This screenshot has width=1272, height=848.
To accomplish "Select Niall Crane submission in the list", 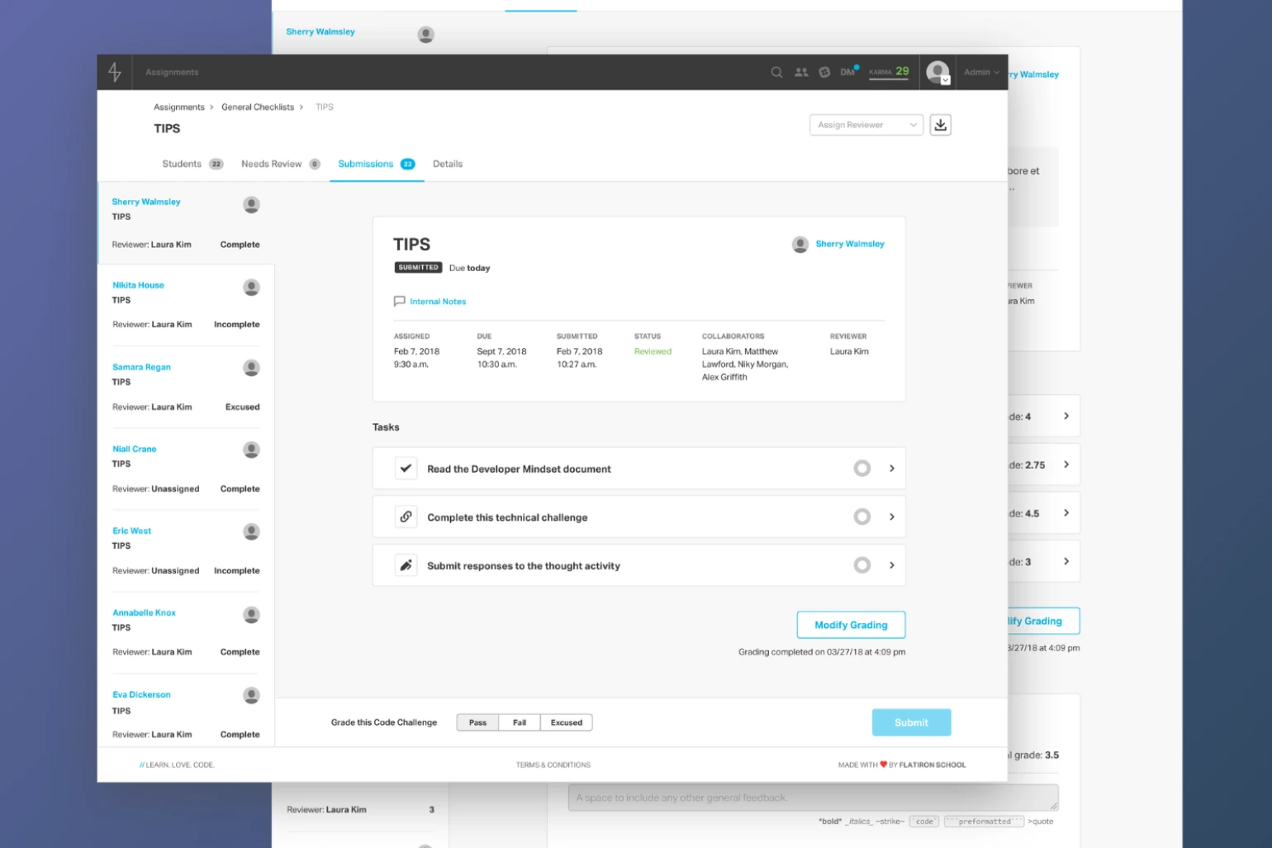I will pyautogui.click(x=186, y=469).
